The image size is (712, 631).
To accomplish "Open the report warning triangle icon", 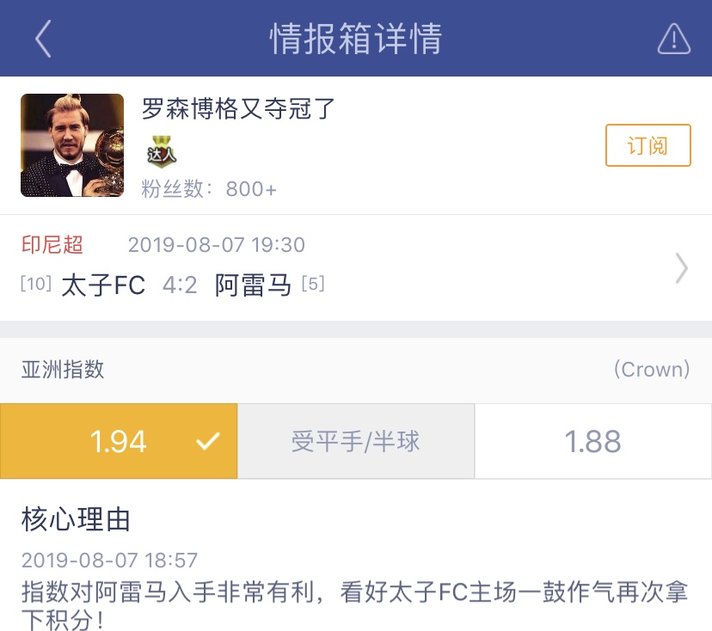I will tap(674, 39).
